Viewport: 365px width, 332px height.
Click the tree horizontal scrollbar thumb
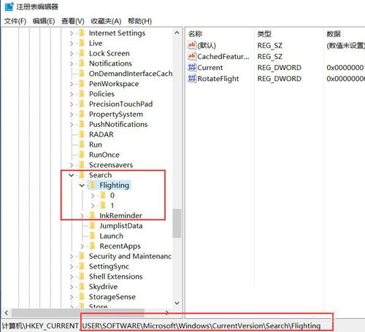(x=78, y=313)
